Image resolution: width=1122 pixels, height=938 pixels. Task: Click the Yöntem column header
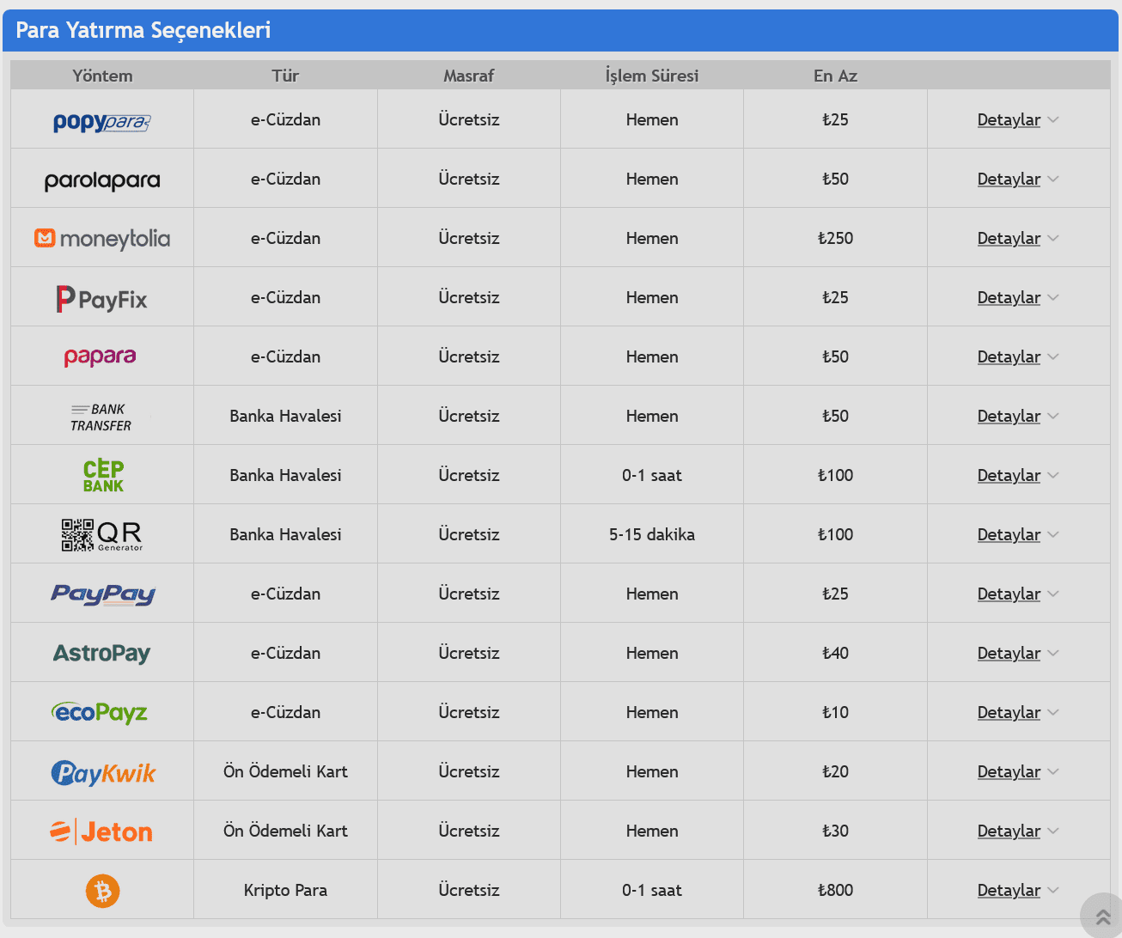point(102,76)
